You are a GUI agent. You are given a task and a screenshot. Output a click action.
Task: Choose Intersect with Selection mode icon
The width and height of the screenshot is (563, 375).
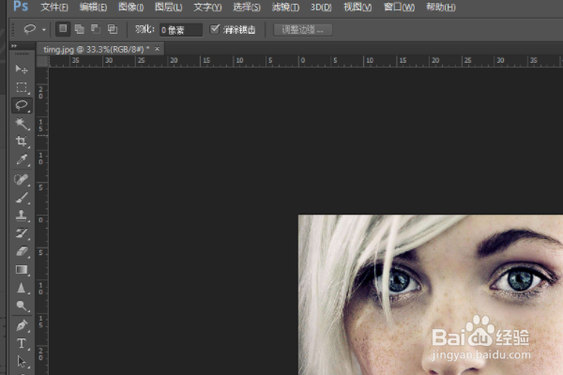pos(113,29)
